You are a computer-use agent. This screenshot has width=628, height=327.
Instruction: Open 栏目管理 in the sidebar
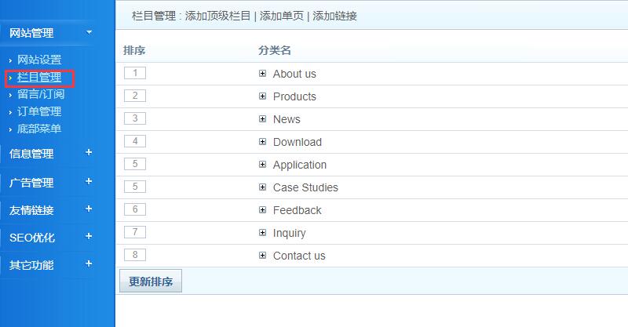coord(39,77)
